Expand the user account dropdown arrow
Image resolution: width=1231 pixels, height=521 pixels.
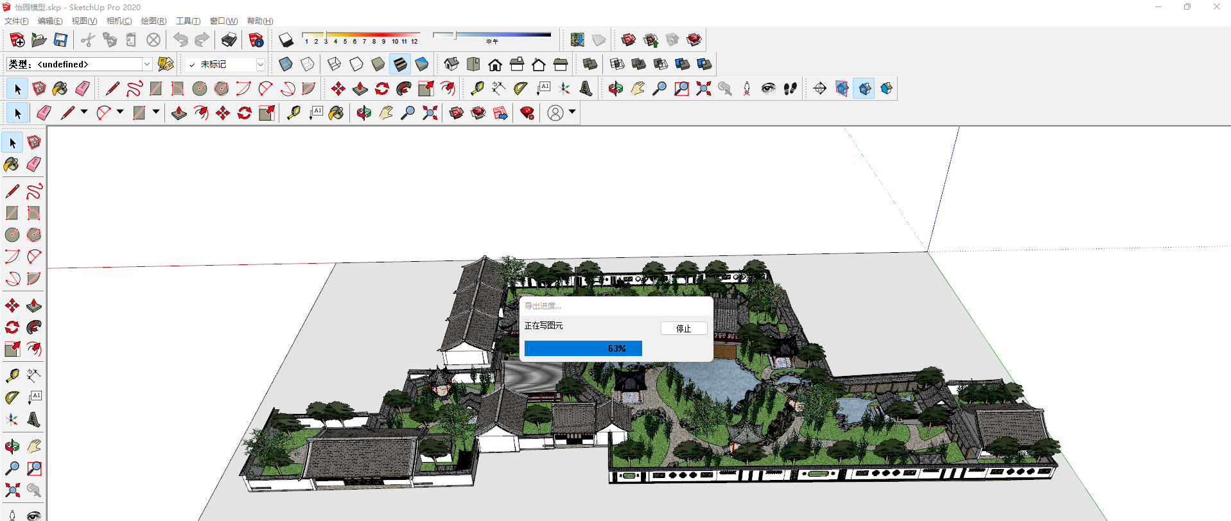click(x=572, y=112)
